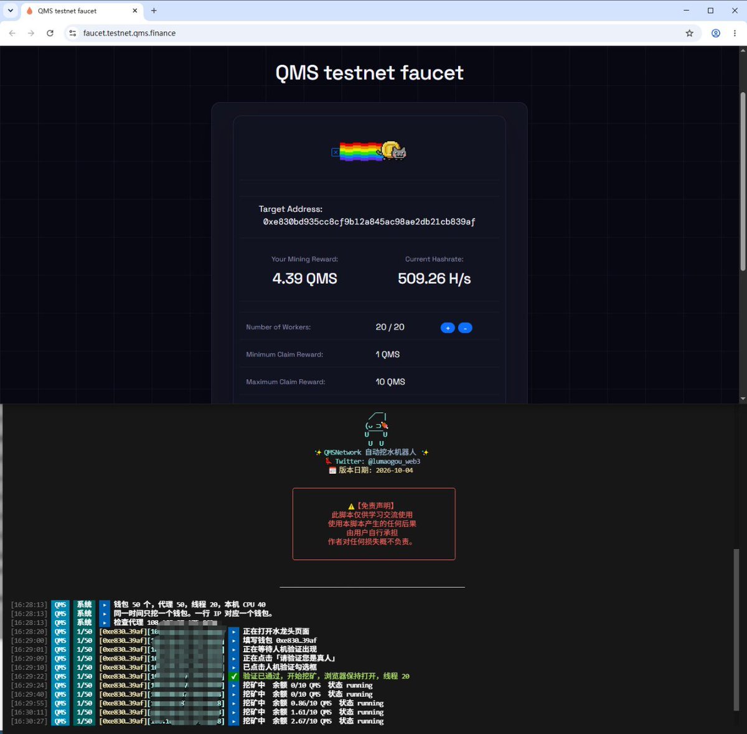Go forward to the next page
Screen dimensions: 747x734
(31, 33)
